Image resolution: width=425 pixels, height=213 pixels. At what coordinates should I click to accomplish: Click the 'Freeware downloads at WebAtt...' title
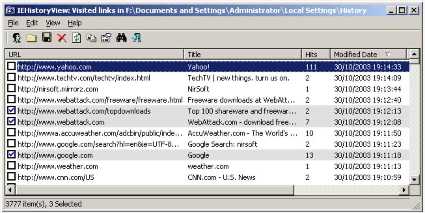pos(241,100)
